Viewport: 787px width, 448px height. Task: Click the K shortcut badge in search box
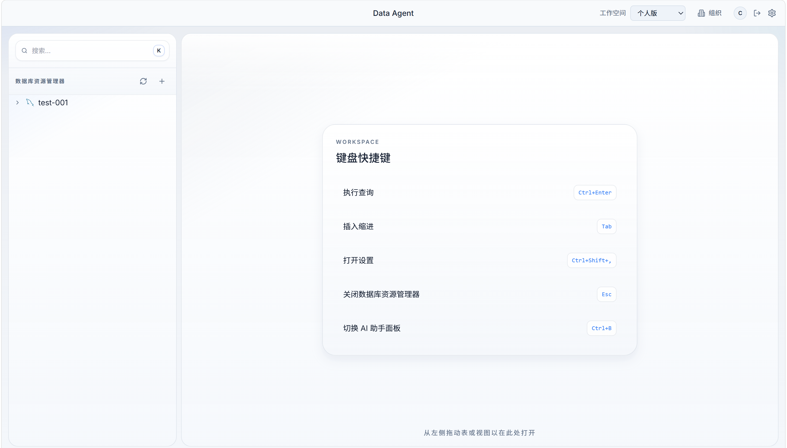[x=159, y=50]
